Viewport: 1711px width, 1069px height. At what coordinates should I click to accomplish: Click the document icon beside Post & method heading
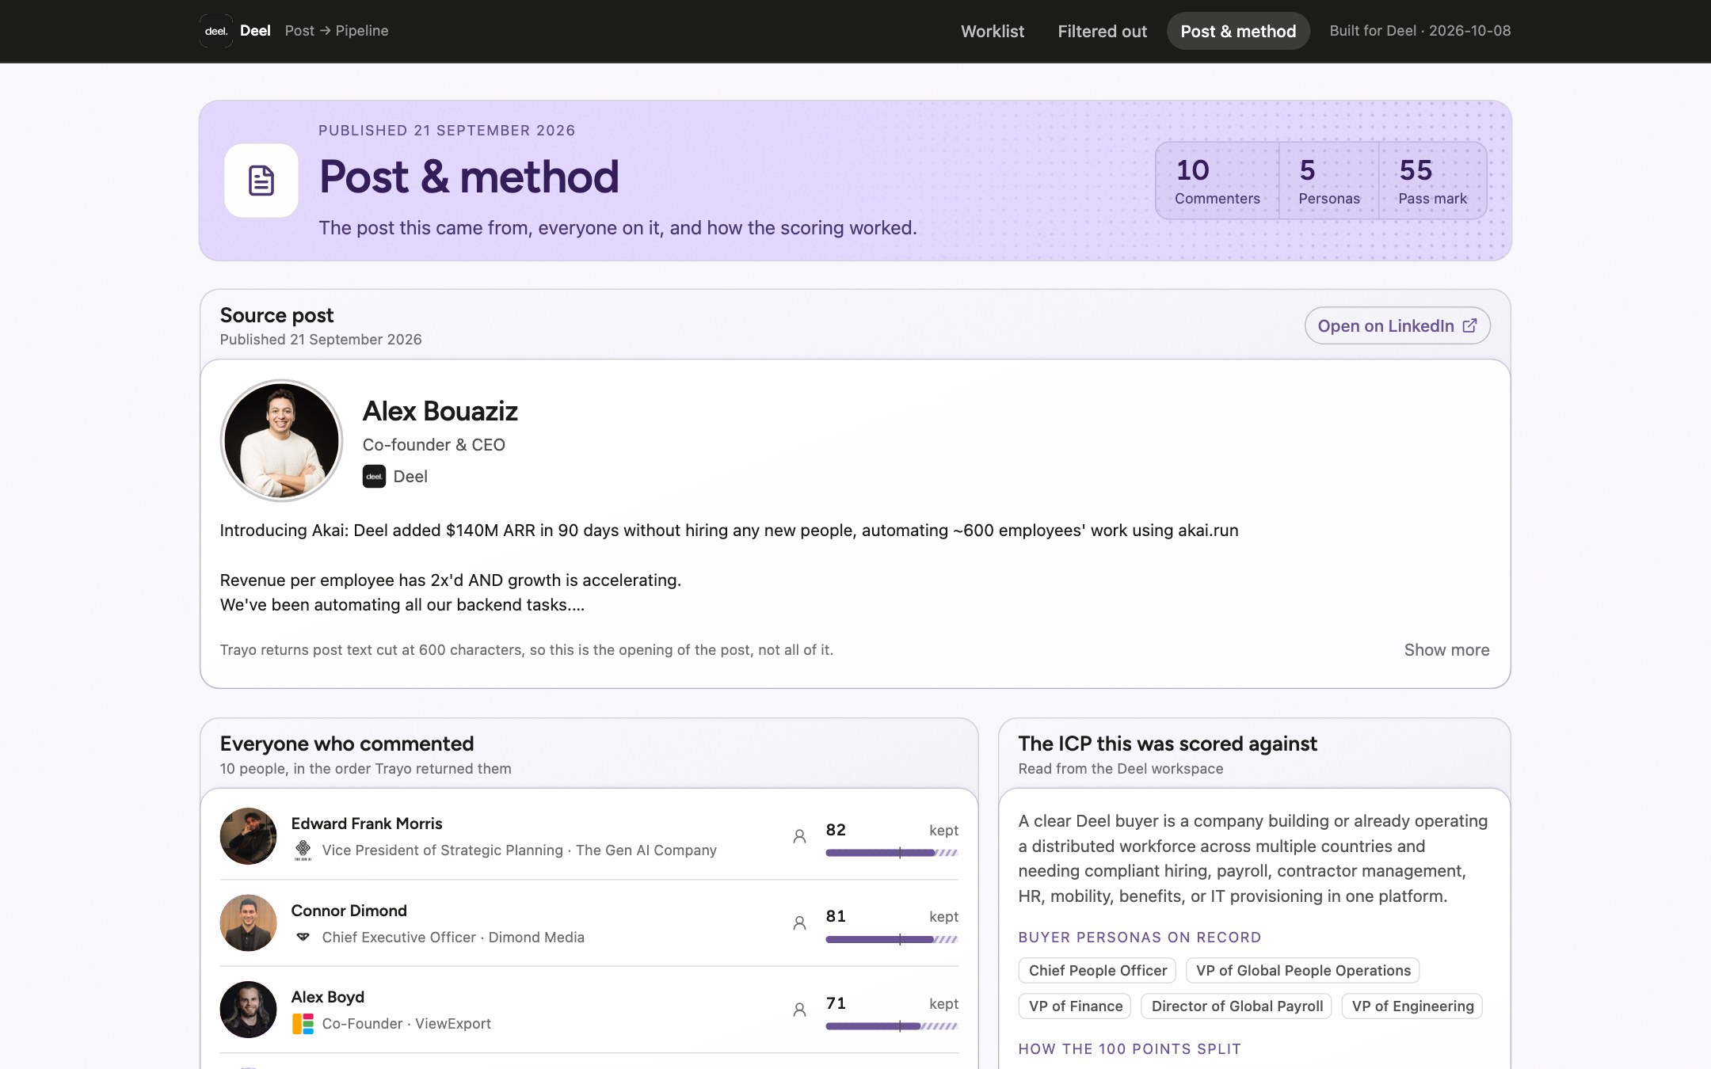pyautogui.click(x=261, y=181)
